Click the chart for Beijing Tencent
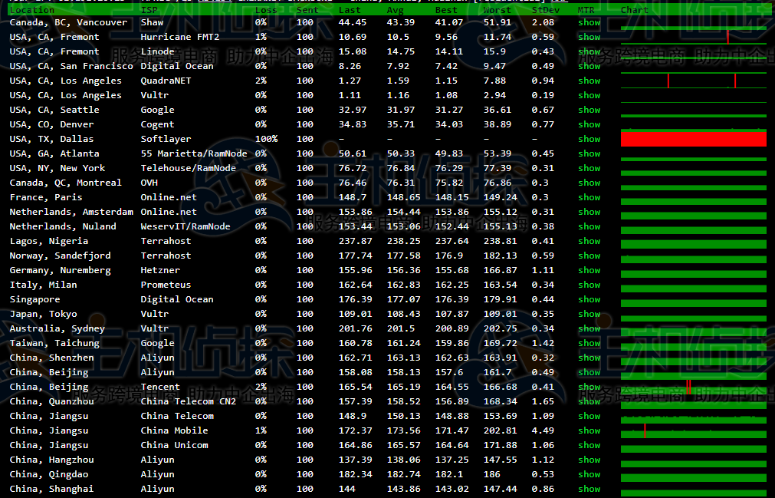 693,388
